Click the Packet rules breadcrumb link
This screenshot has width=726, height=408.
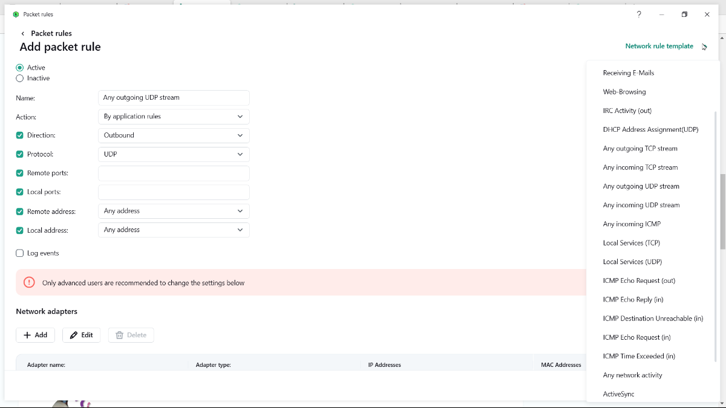point(51,34)
